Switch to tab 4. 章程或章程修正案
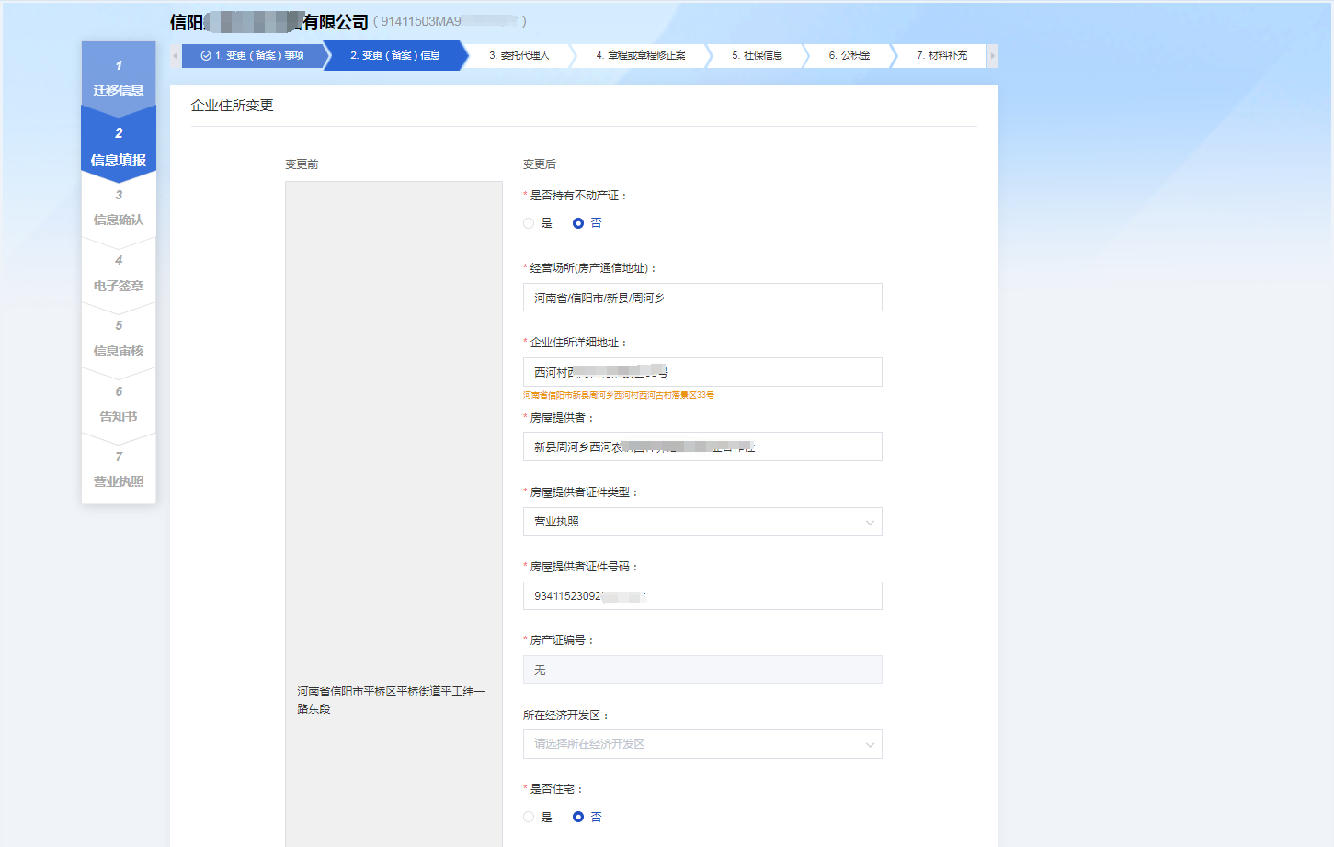The image size is (1334, 847). click(641, 56)
